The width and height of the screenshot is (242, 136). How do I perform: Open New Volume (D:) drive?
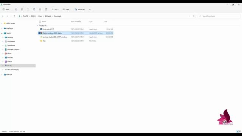13,70
